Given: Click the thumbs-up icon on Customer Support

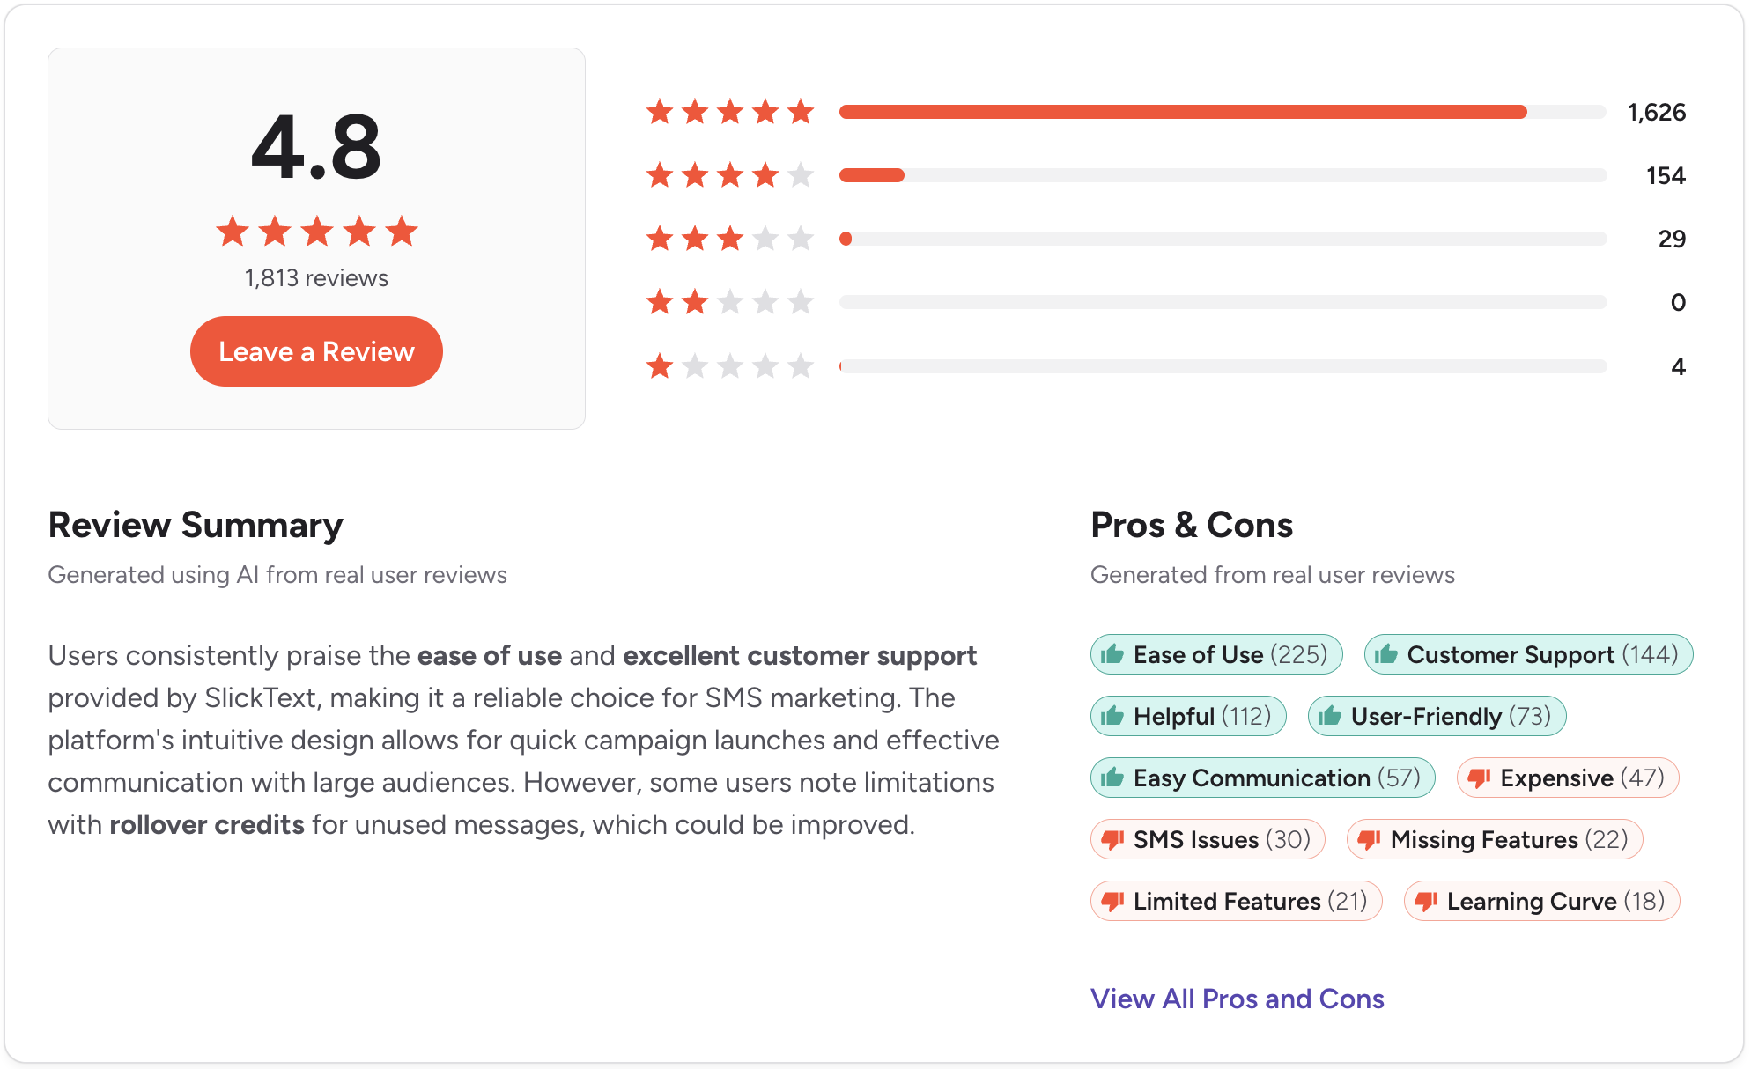Looking at the screenshot, I should coord(1386,654).
